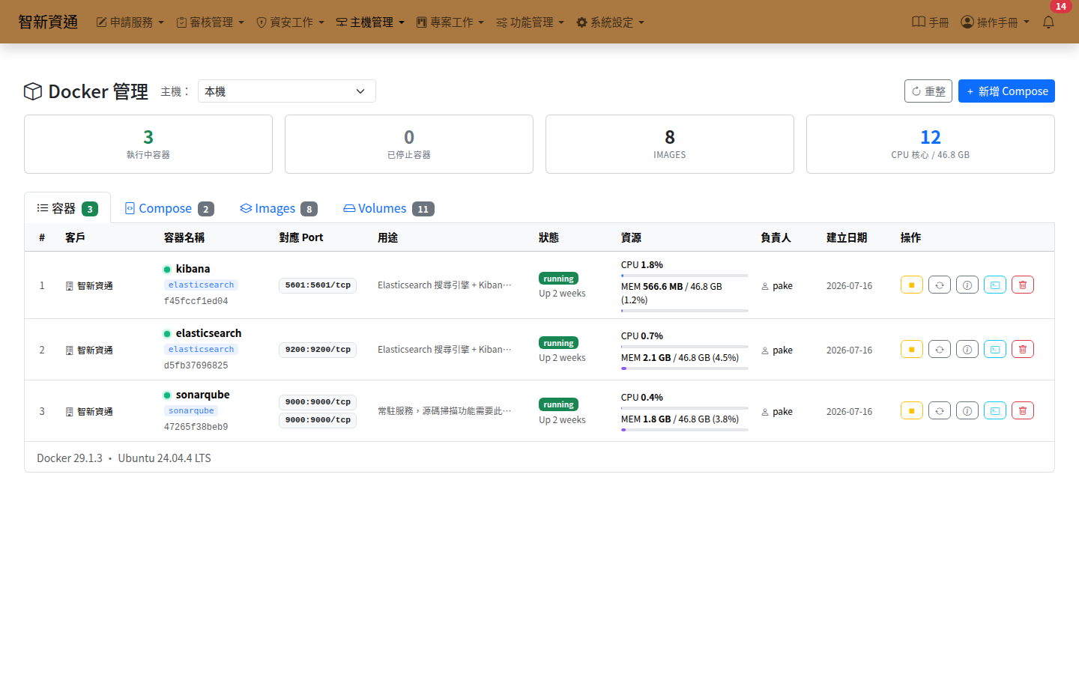1079x674 pixels.
Task: Switch to the Compose tab
Action: pos(169,208)
